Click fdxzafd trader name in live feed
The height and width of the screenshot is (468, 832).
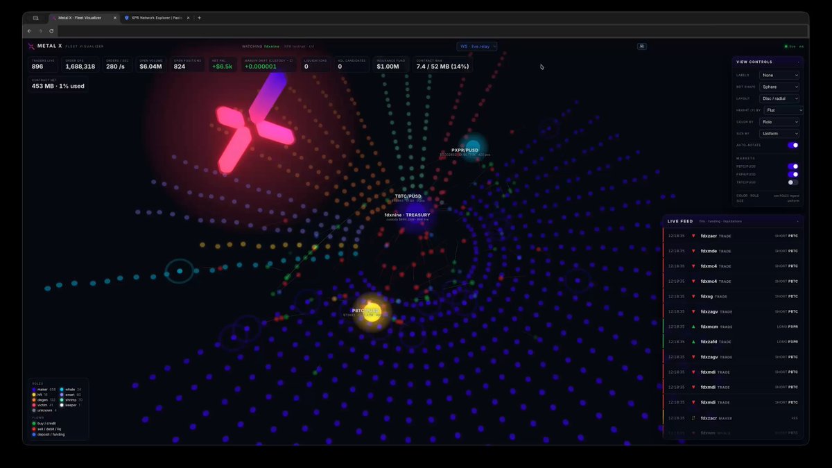pos(709,342)
